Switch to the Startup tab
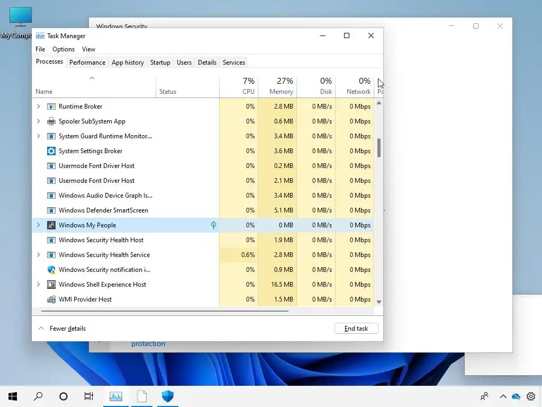The height and width of the screenshot is (407, 542). point(160,63)
